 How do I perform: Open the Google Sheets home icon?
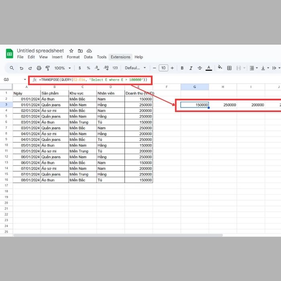point(10,53)
